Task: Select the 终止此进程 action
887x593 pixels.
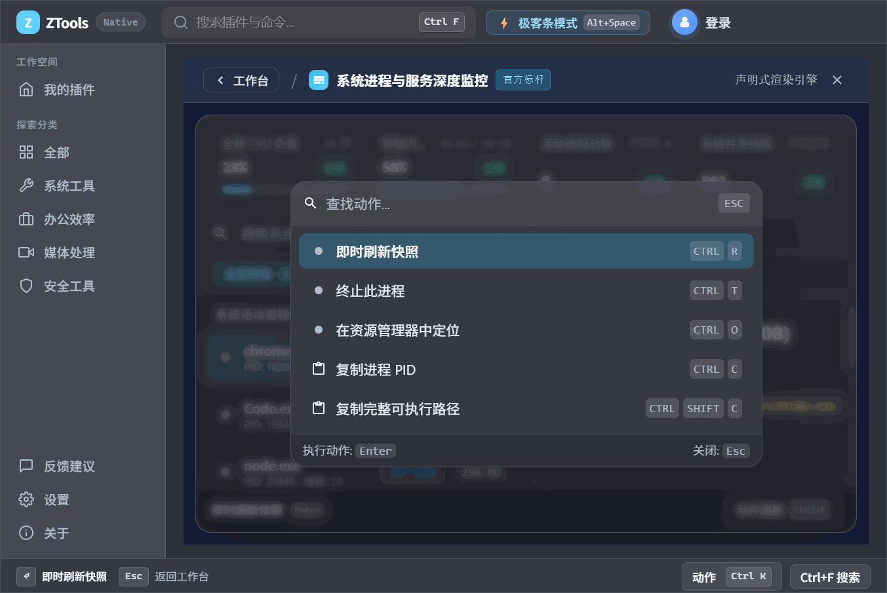Action: 526,291
